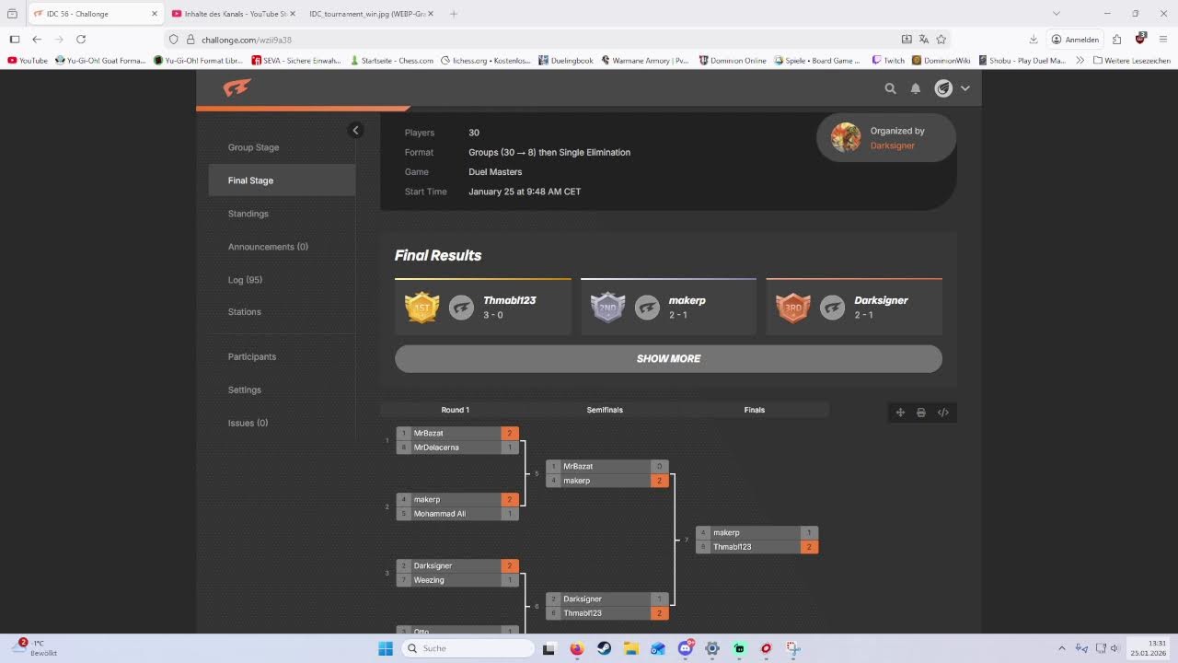Open Stations in sidebar
This screenshot has height=663, width=1178.
(x=245, y=312)
